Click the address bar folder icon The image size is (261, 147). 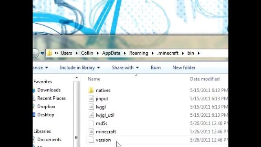[49, 53]
